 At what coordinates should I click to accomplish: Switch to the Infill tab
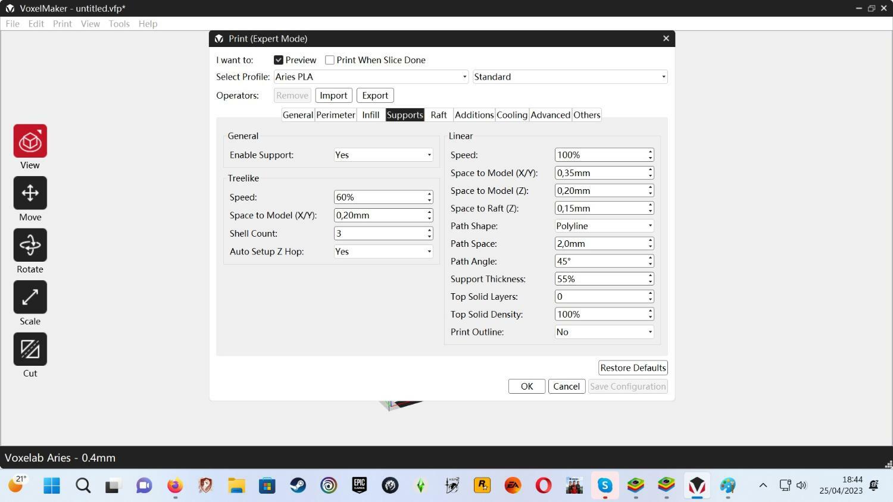point(371,115)
